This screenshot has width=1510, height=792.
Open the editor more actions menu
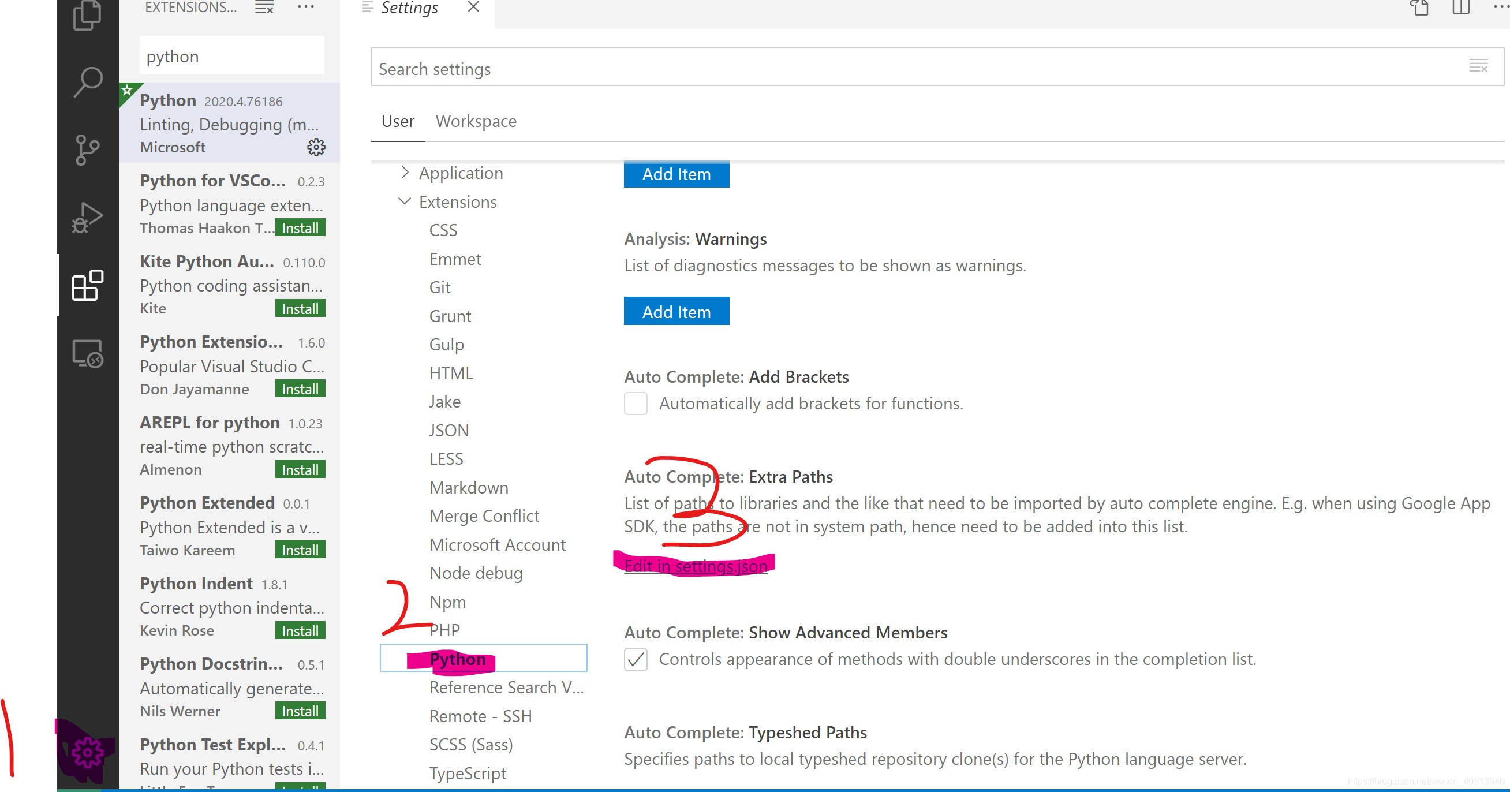[1501, 7]
